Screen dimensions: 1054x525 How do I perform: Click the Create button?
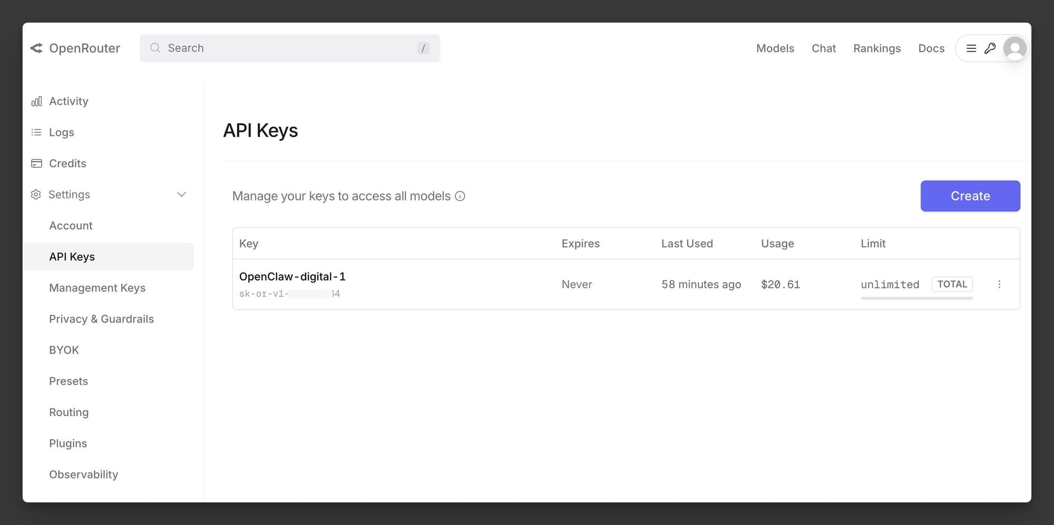(x=970, y=196)
